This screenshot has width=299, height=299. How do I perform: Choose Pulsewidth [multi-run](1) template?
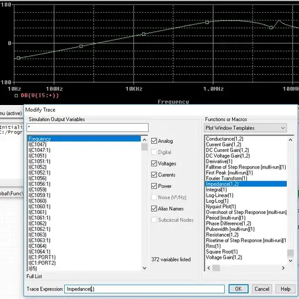tap(230, 229)
